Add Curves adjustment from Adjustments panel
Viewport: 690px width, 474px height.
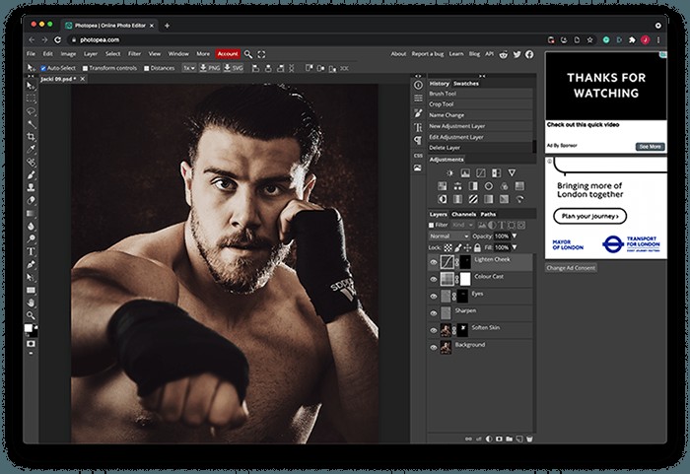481,173
